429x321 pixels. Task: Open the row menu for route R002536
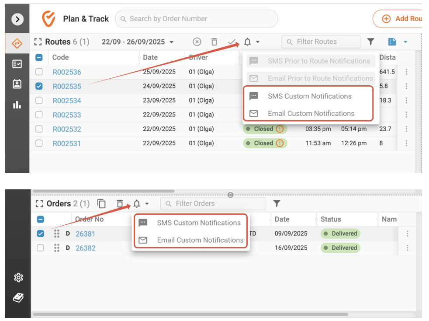[407, 72]
